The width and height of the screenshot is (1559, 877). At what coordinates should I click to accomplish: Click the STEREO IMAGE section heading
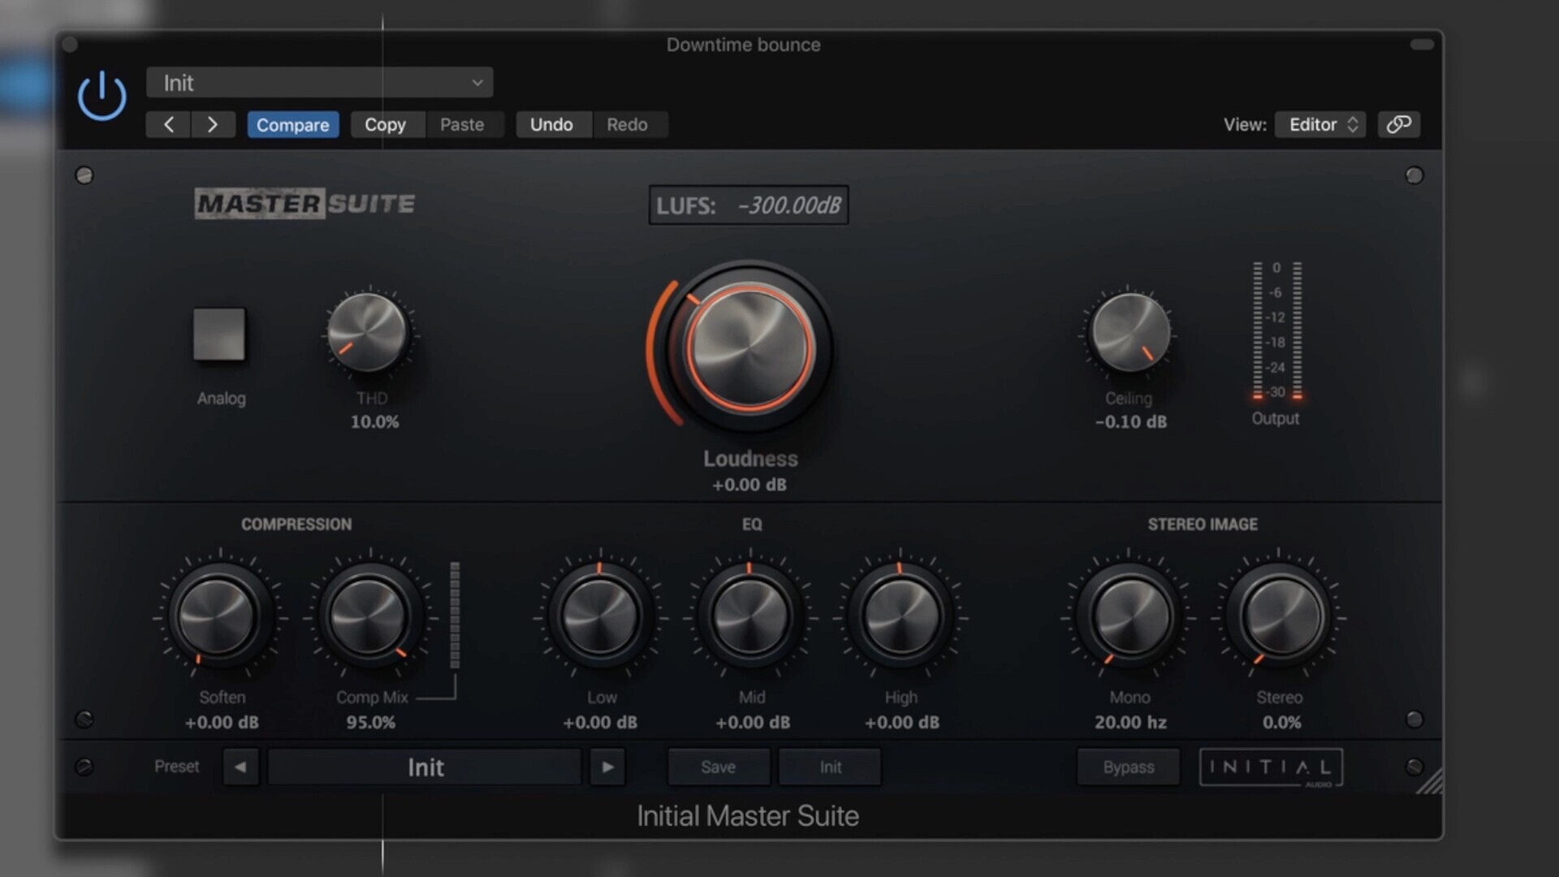pos(1203,525)
